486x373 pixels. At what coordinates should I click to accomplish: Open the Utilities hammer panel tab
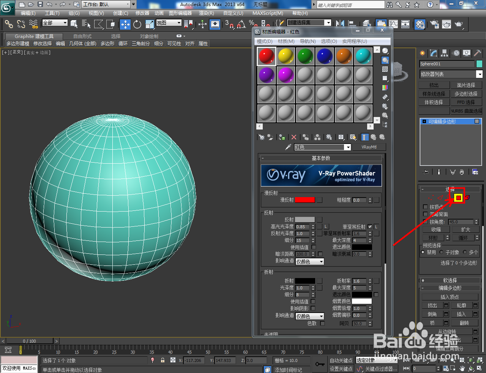coord(478,53)
